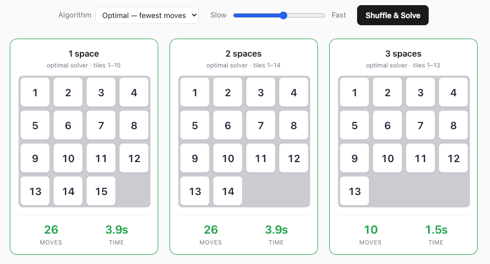Open the Algorithm dropdown
The width and height of the screenshot is (490, 264).
tap(147, 15)
